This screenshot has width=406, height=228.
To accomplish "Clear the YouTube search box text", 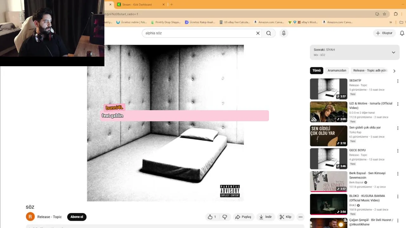I will pos(258,33).
